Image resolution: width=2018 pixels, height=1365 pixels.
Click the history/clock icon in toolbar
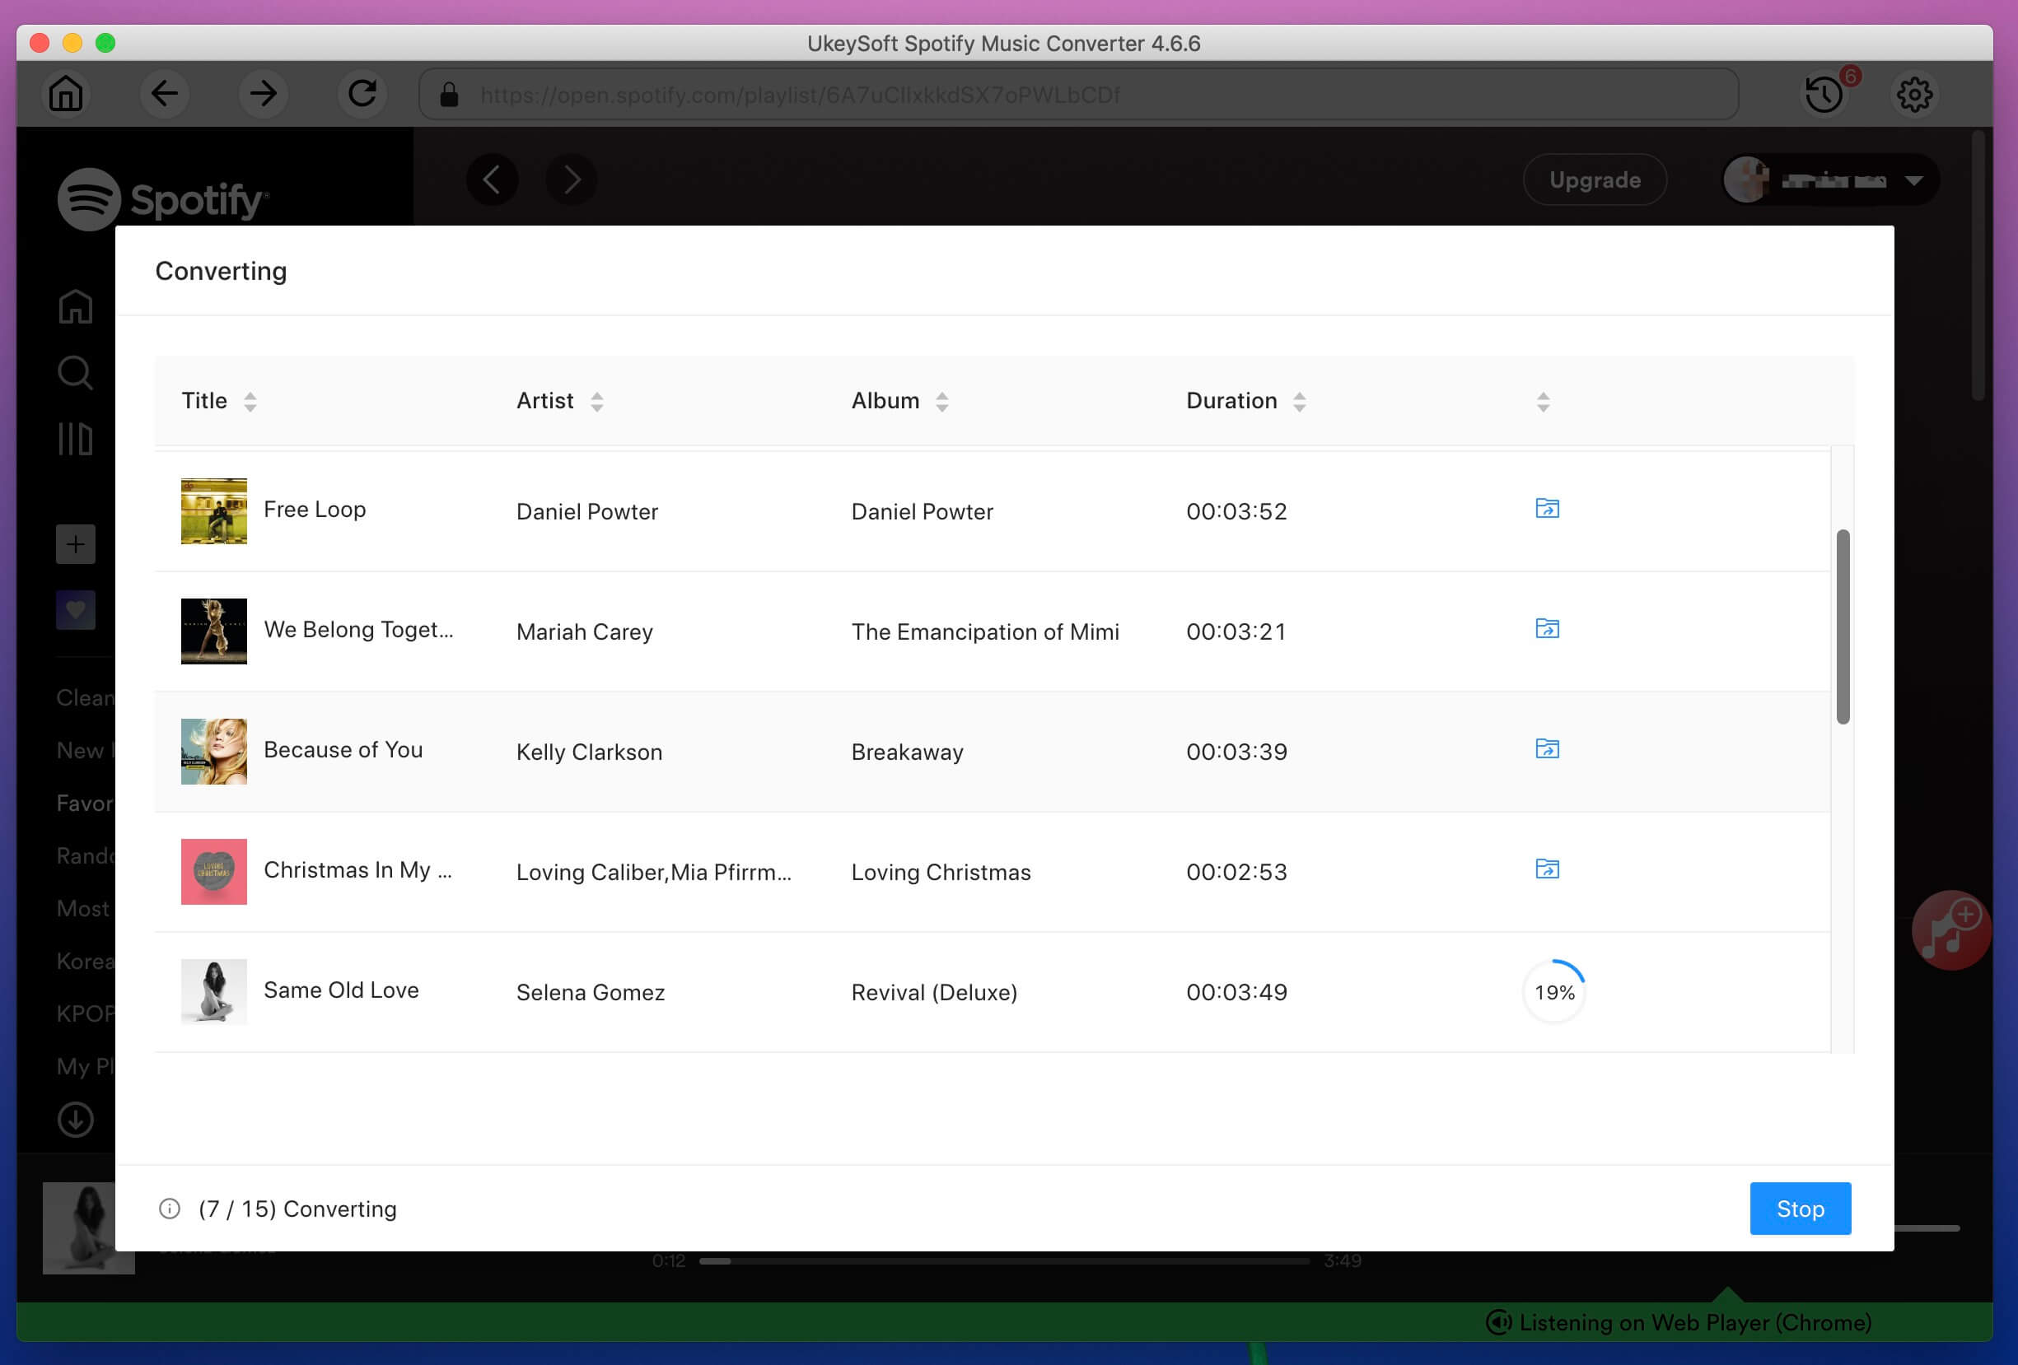click(1826, 95)
